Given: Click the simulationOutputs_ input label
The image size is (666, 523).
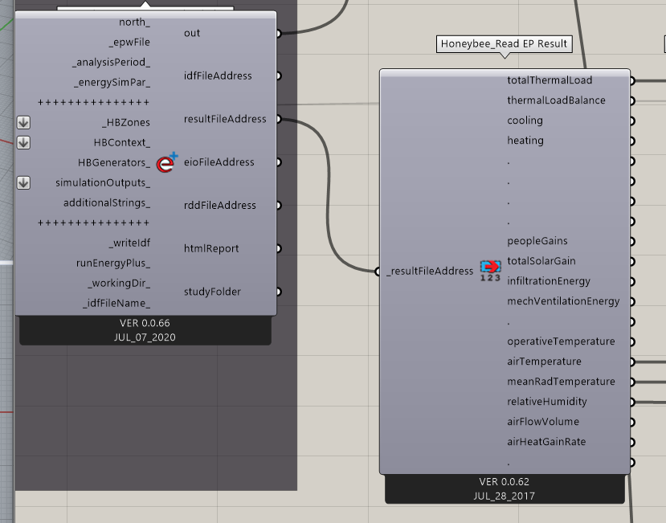Looking at the screenshot, I should click(x=103, y=182).
